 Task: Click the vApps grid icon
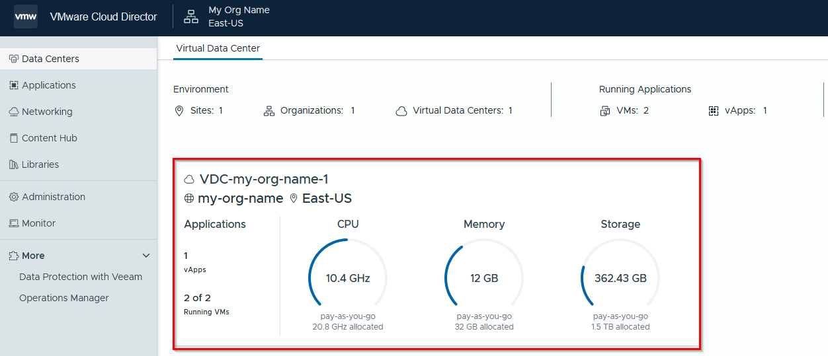point(714,111)
